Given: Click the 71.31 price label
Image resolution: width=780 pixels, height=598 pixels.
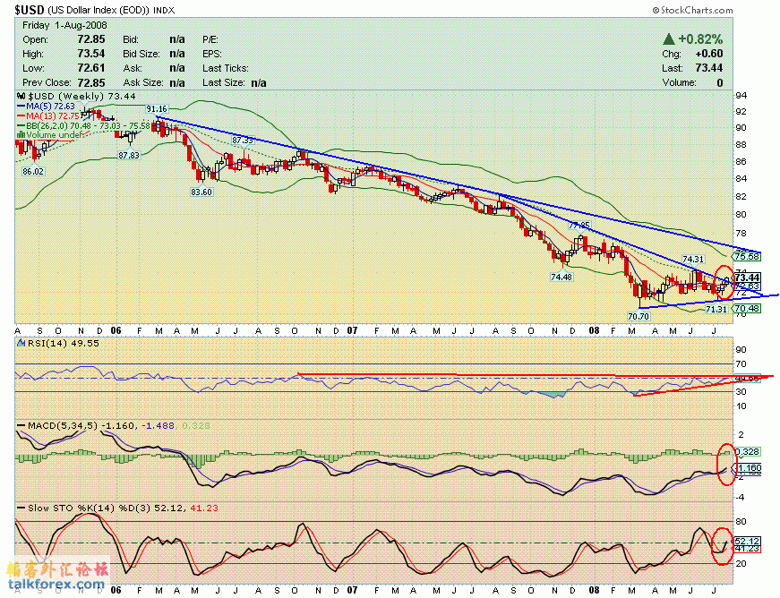Looking at the screenshot, I should [716, 309].
